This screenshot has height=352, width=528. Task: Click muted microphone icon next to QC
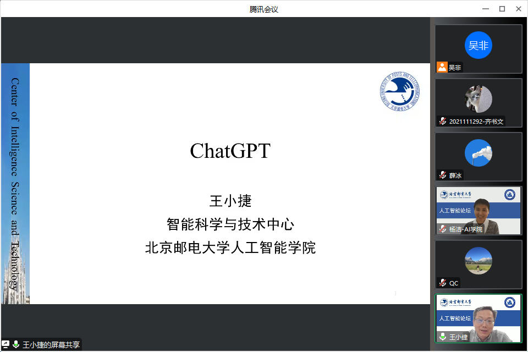click(x=443, y=283)
